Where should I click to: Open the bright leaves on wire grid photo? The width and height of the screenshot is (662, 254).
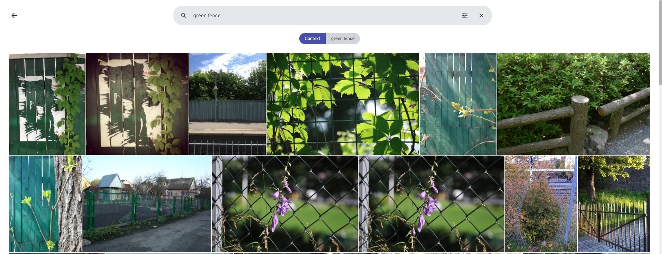coord(343,104)
